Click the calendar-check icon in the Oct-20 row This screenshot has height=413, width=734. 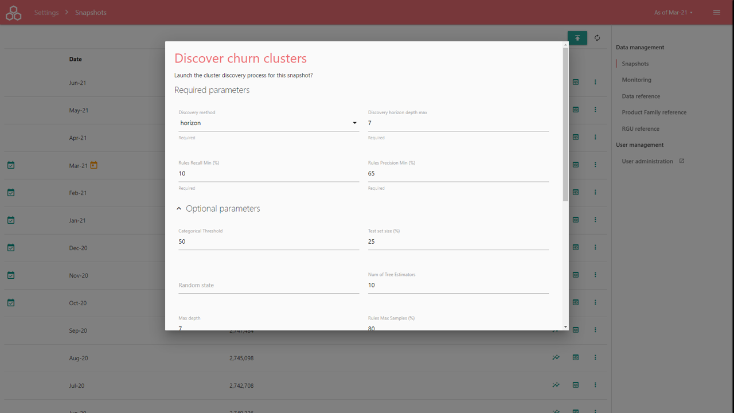[x=11, y=303]
